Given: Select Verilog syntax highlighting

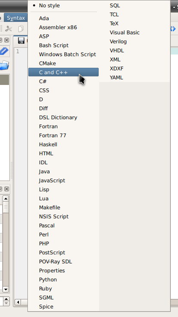Looking at the screenshot, I should pyautogui.click(x=134, y=42).
